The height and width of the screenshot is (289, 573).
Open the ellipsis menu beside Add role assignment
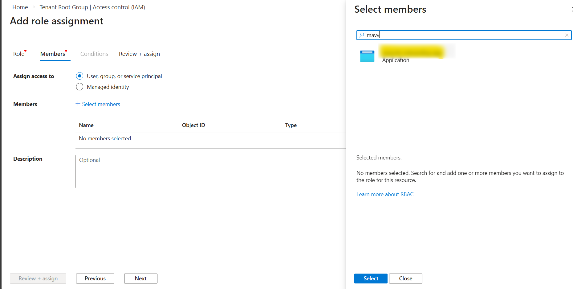[117, 21]
